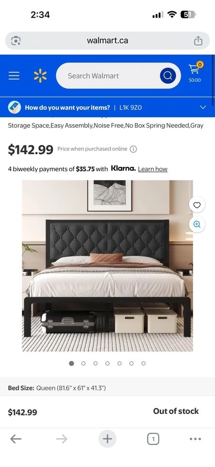Expand the 'How do you want your items?' chevron
215x467 pixels.
[x=203, y=107]
